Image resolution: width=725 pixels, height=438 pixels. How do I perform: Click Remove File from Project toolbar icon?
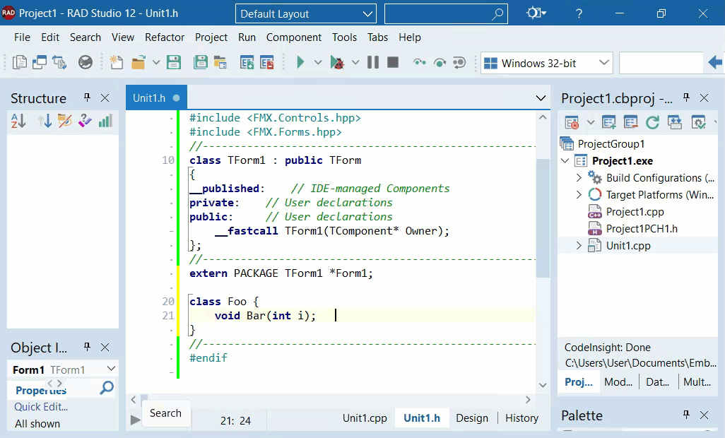click(x=267, y=62)
